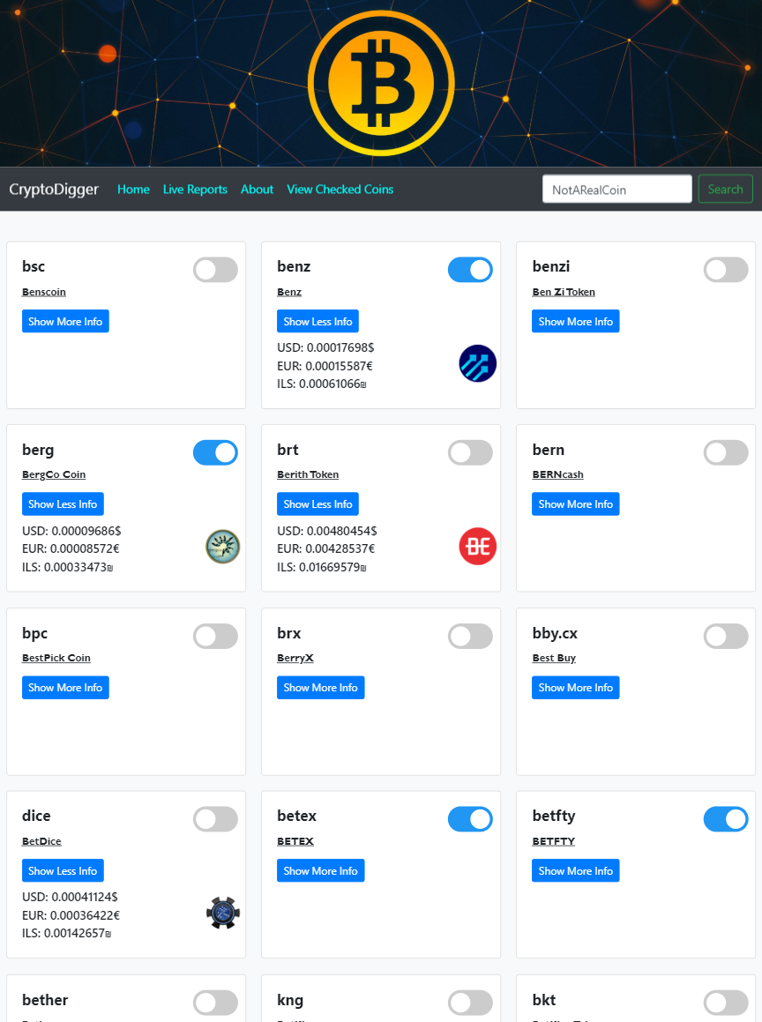Select dice price 'USD: 0.00041124$'

70,897
